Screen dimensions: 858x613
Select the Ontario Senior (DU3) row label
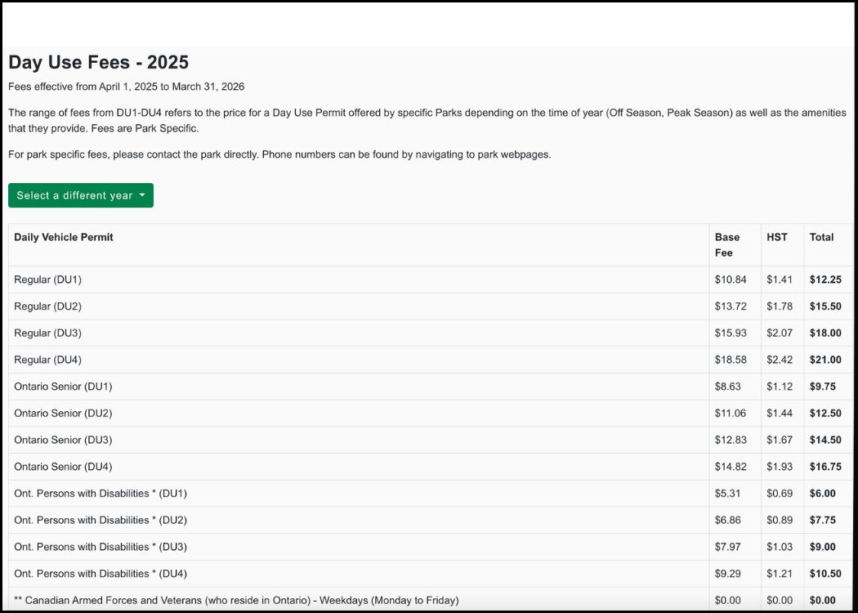(63, 440)
